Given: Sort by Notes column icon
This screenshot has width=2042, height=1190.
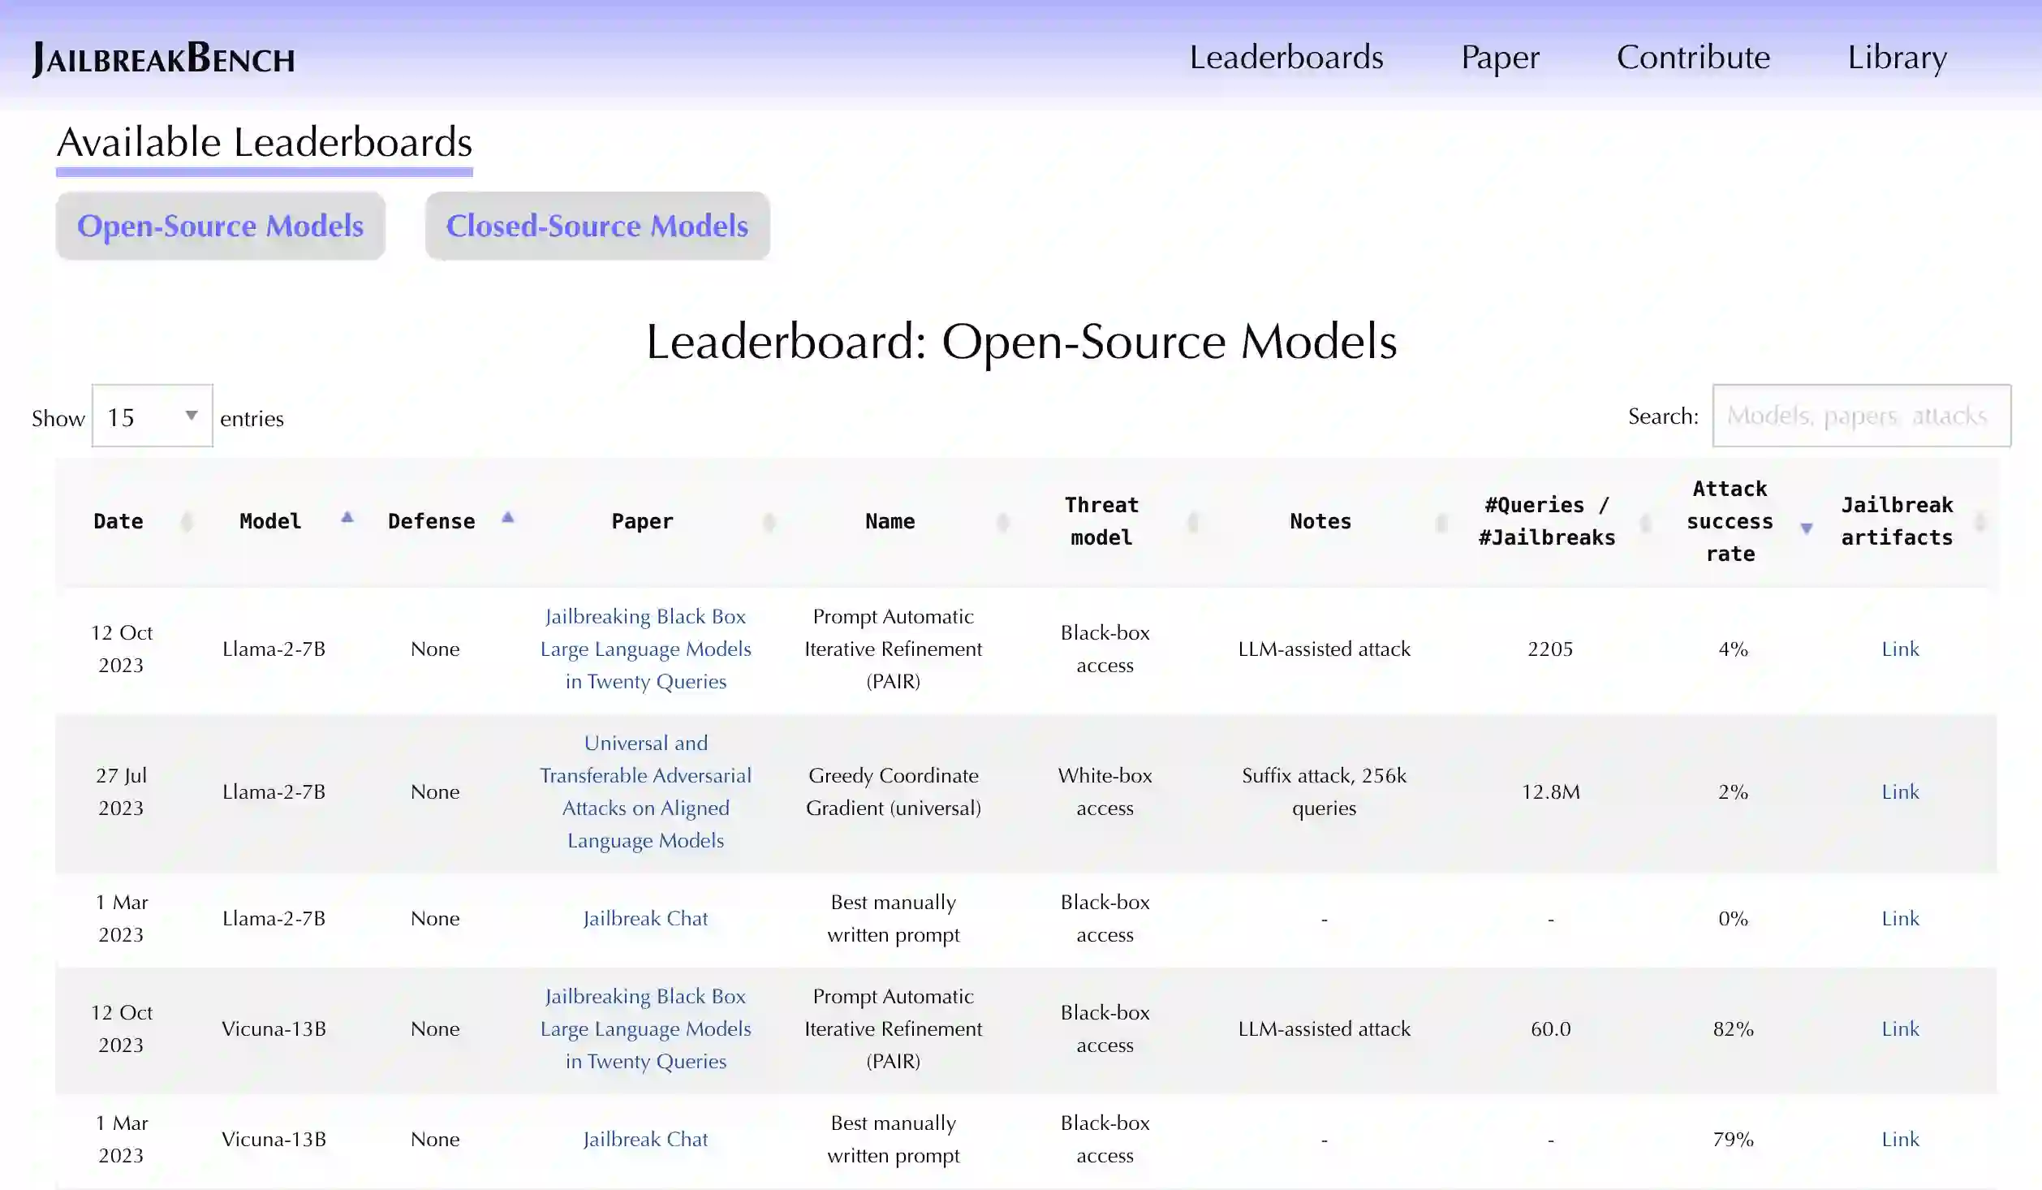Looking at the screenshot, I should pos(1441,521).
